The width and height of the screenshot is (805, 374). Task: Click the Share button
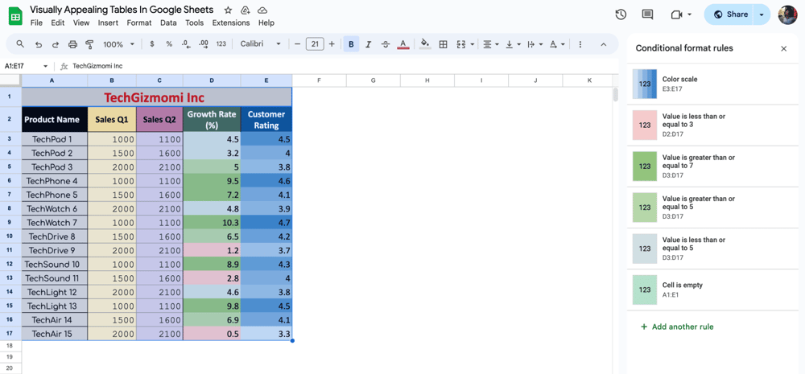pos(730,14)
